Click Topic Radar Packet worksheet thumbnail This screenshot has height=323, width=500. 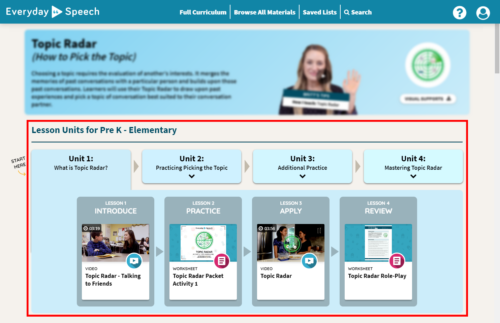pyautogui.click(x=203, y=243)
